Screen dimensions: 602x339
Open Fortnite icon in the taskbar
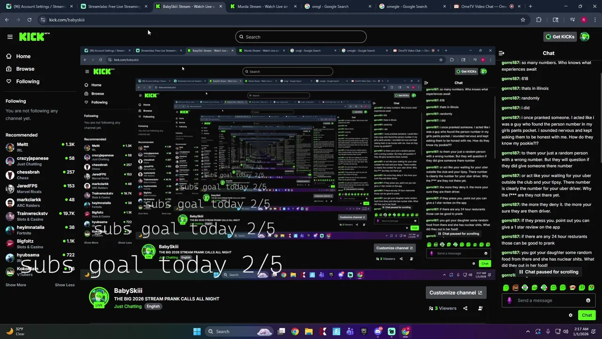point(336,331)
